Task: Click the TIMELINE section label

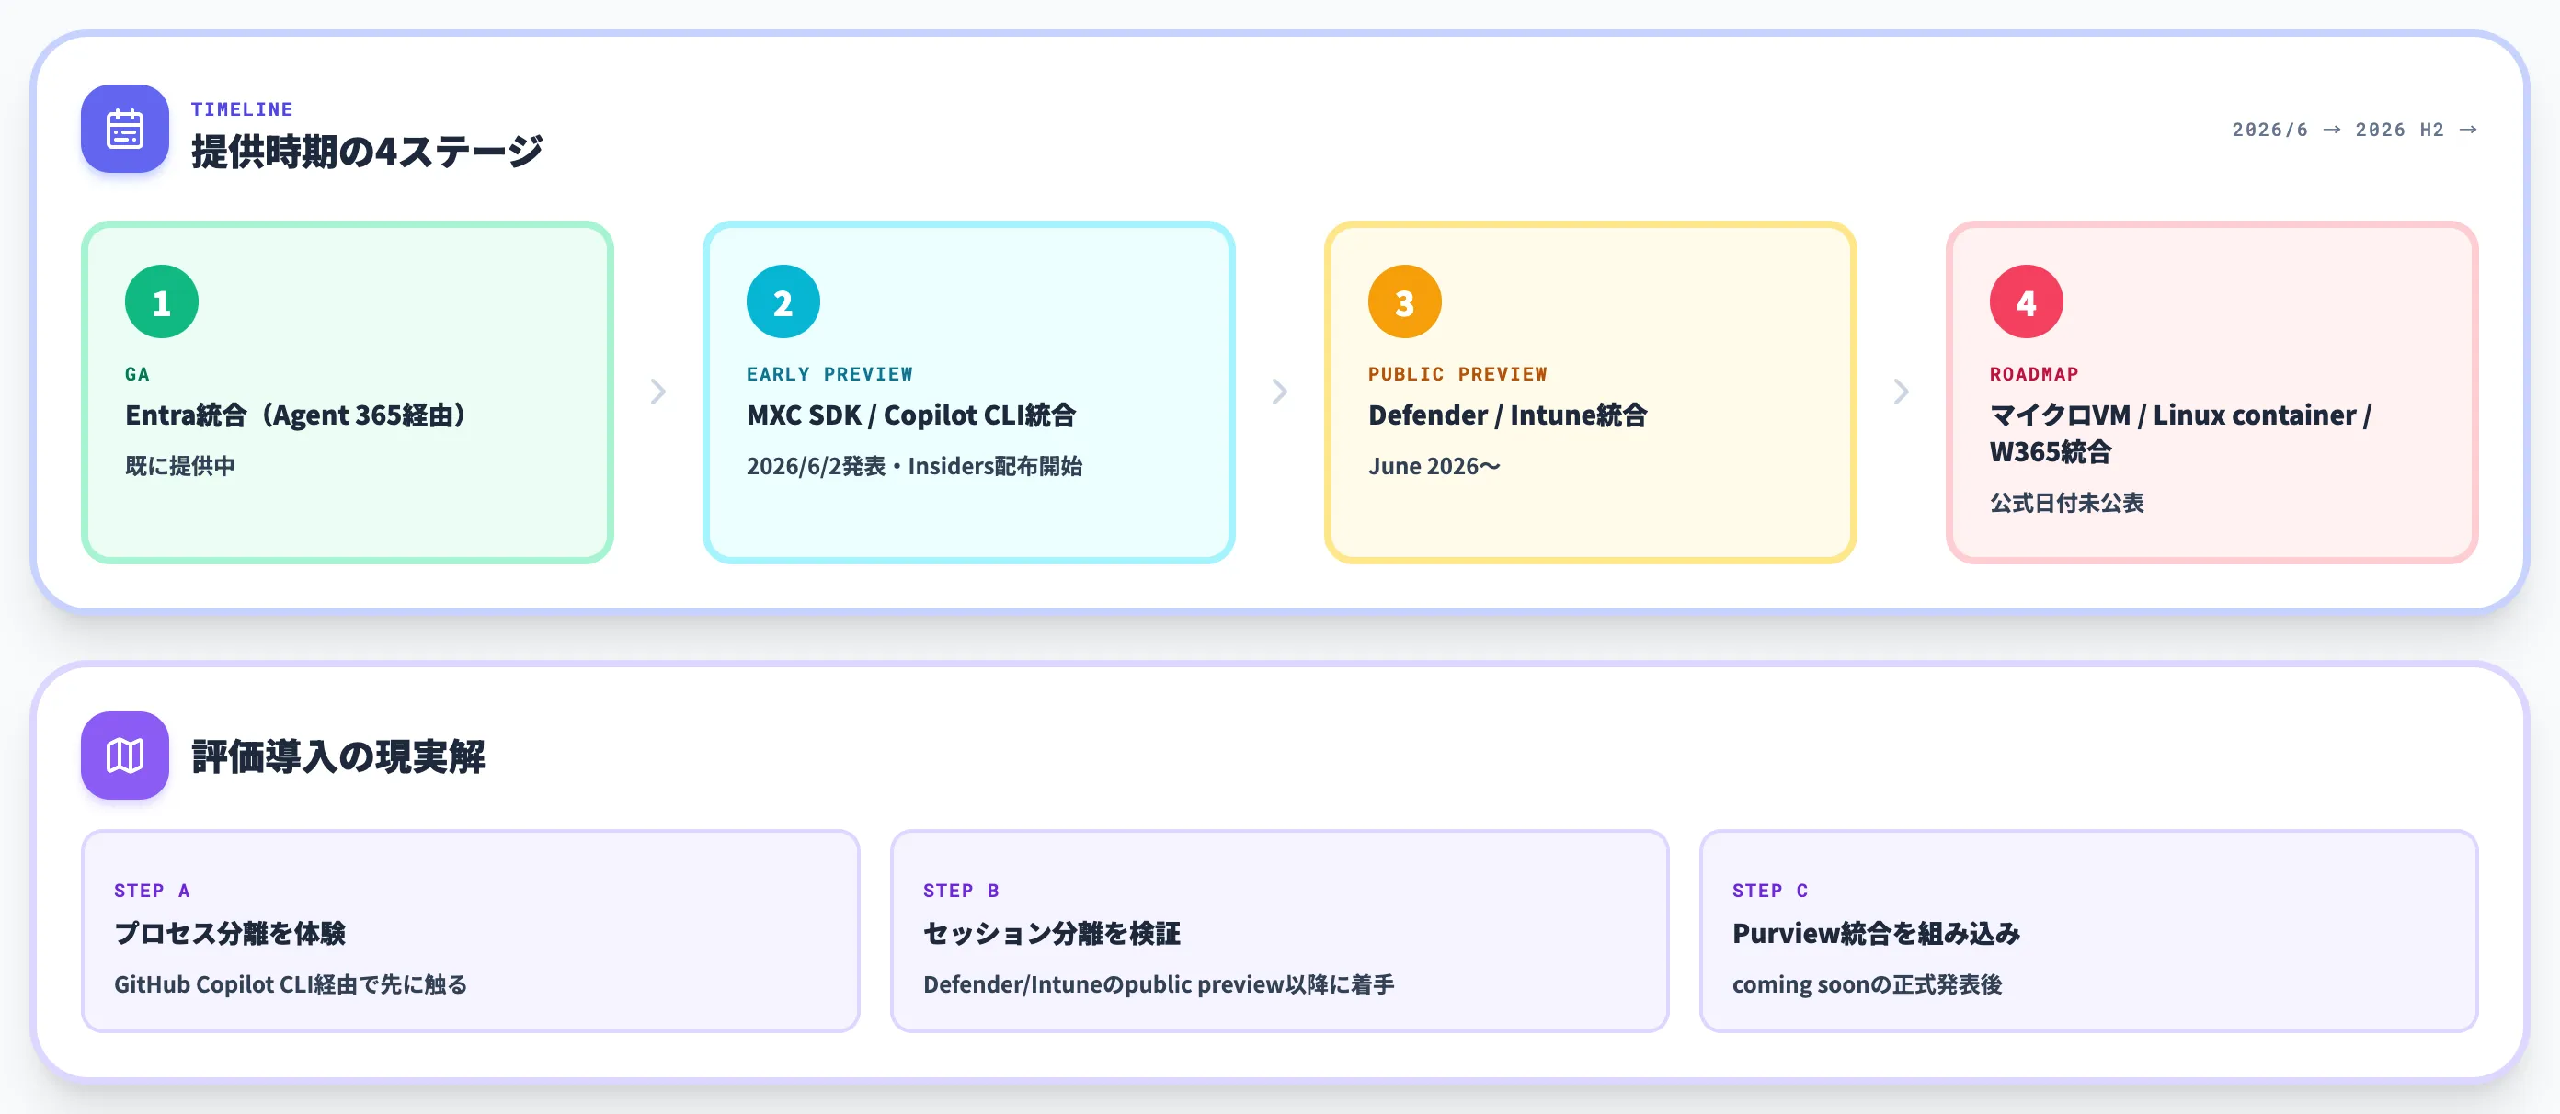Action: pos(243,109)
